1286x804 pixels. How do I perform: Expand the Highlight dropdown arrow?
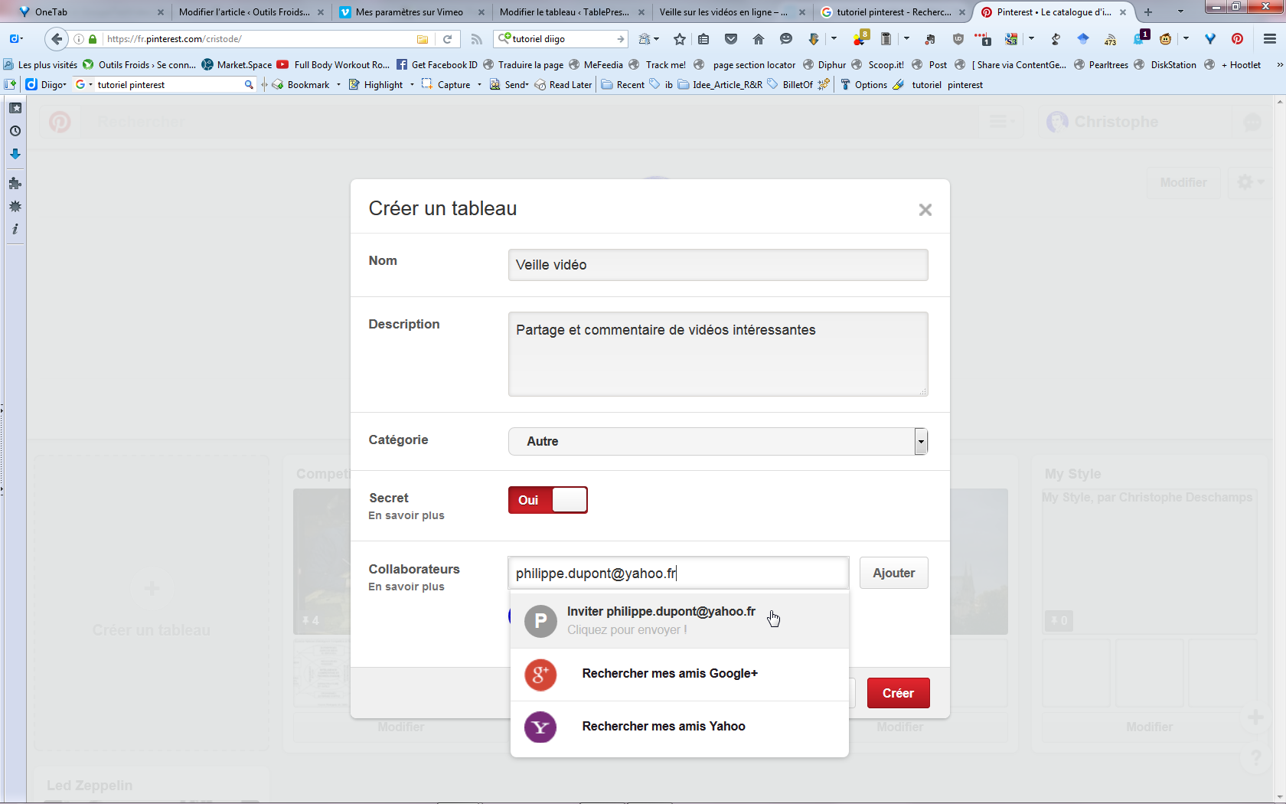(412, 85)
